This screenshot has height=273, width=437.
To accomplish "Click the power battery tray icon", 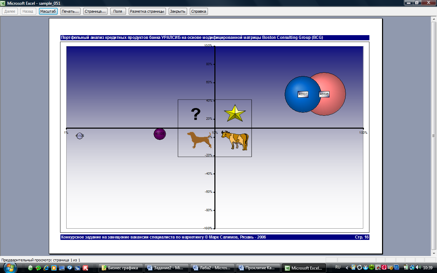I will point(406,268).
